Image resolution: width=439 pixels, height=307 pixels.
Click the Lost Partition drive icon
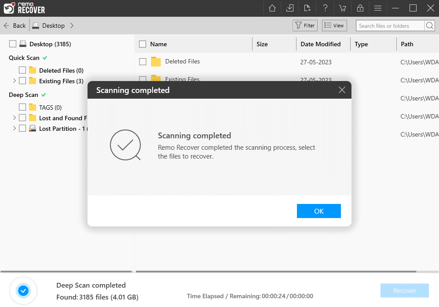[x=33, y=129]
